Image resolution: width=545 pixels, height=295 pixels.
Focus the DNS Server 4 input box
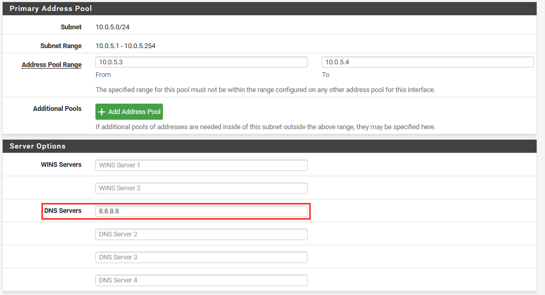click(201, 280)
